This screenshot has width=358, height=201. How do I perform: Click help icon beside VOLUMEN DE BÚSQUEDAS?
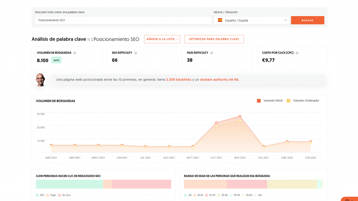(x=75, y=53)
